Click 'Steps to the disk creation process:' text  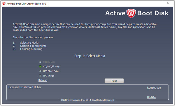tap(33, 37)
